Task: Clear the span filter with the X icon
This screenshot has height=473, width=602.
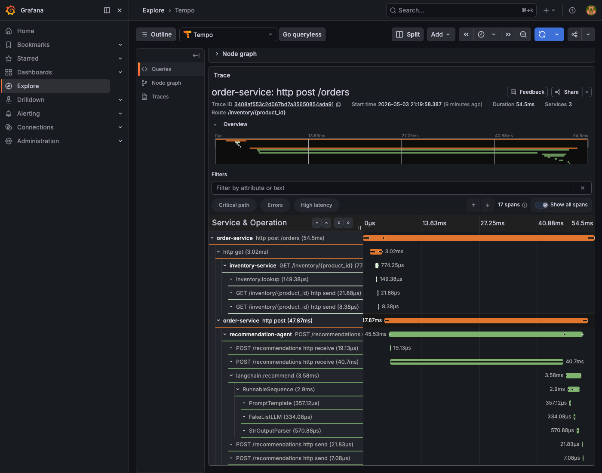Action: (x=583, y=188)
